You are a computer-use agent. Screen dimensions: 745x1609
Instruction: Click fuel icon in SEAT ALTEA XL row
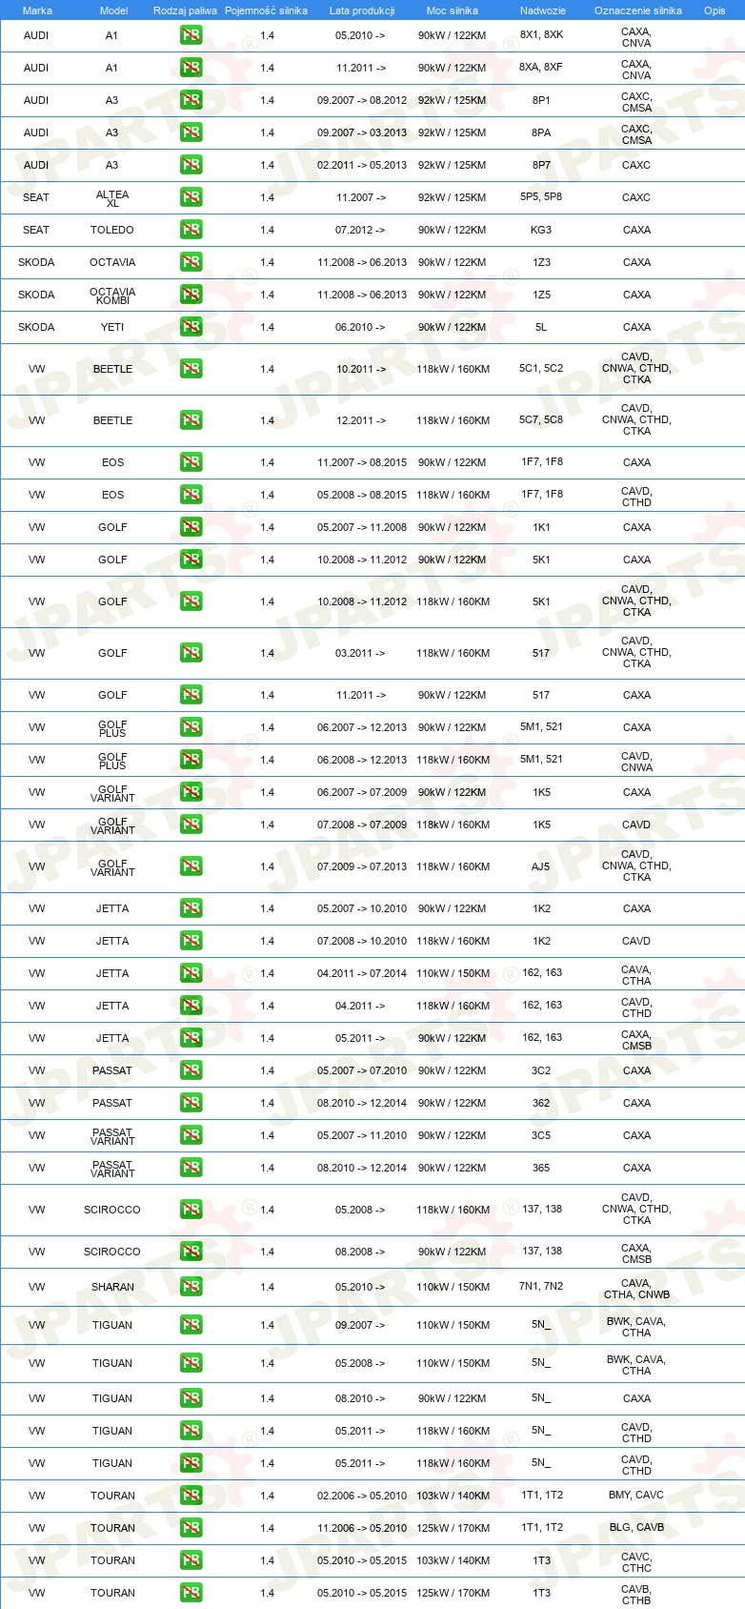click(191, 197)
